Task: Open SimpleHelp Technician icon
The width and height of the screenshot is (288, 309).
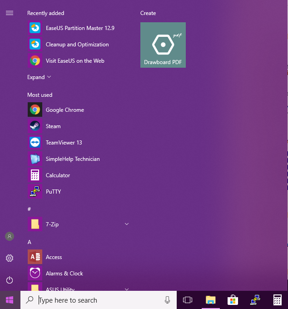Action: coord(35,159)
